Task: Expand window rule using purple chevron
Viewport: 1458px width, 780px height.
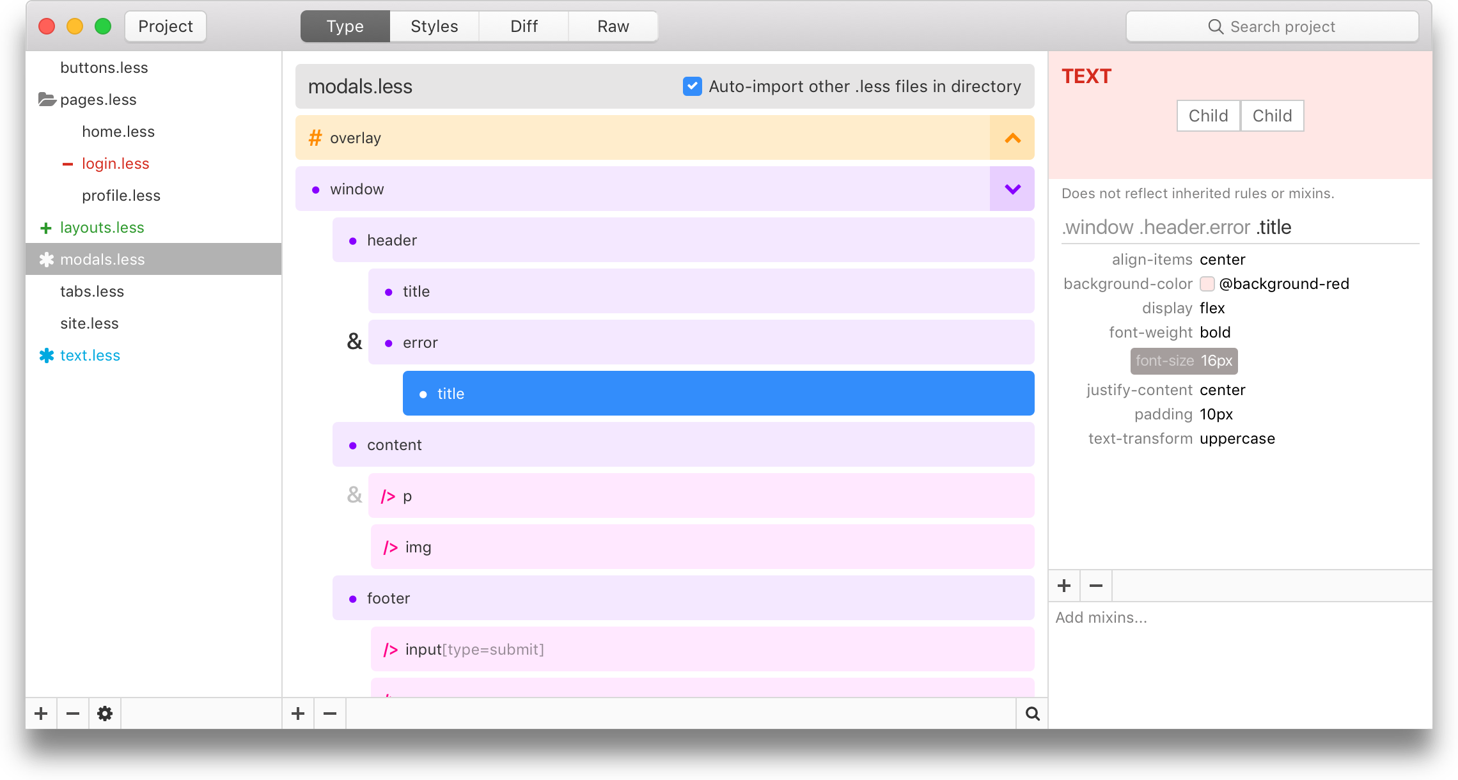Action: pyautogui.click(x=1012, y=189)
